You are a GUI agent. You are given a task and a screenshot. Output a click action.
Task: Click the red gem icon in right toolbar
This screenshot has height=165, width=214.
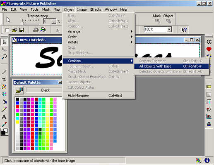click(209, 49)
